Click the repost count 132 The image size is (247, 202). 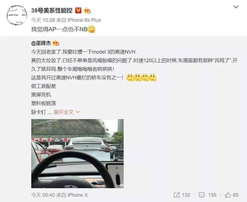click(x=186, y=195)
